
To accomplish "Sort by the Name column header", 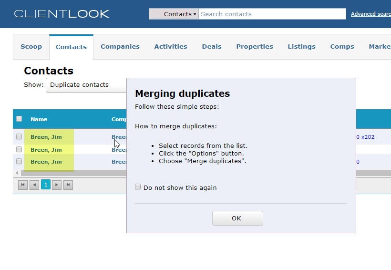I will pos(39,119).
